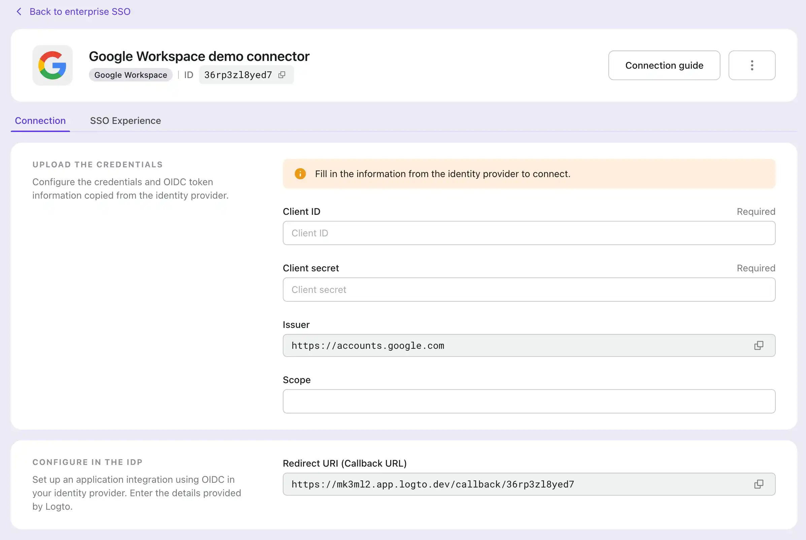This screenshot has width=806, height=540.
Task: Go back to enterprise SSO link text
Action: 80,11
